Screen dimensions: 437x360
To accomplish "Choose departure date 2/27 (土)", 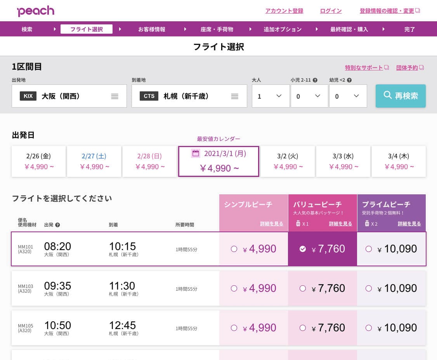I will coord(94,161).
